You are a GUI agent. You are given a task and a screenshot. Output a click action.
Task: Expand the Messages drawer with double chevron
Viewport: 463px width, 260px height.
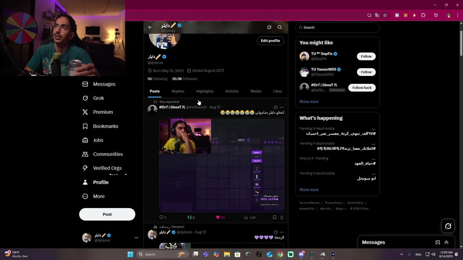coord(446,242)
